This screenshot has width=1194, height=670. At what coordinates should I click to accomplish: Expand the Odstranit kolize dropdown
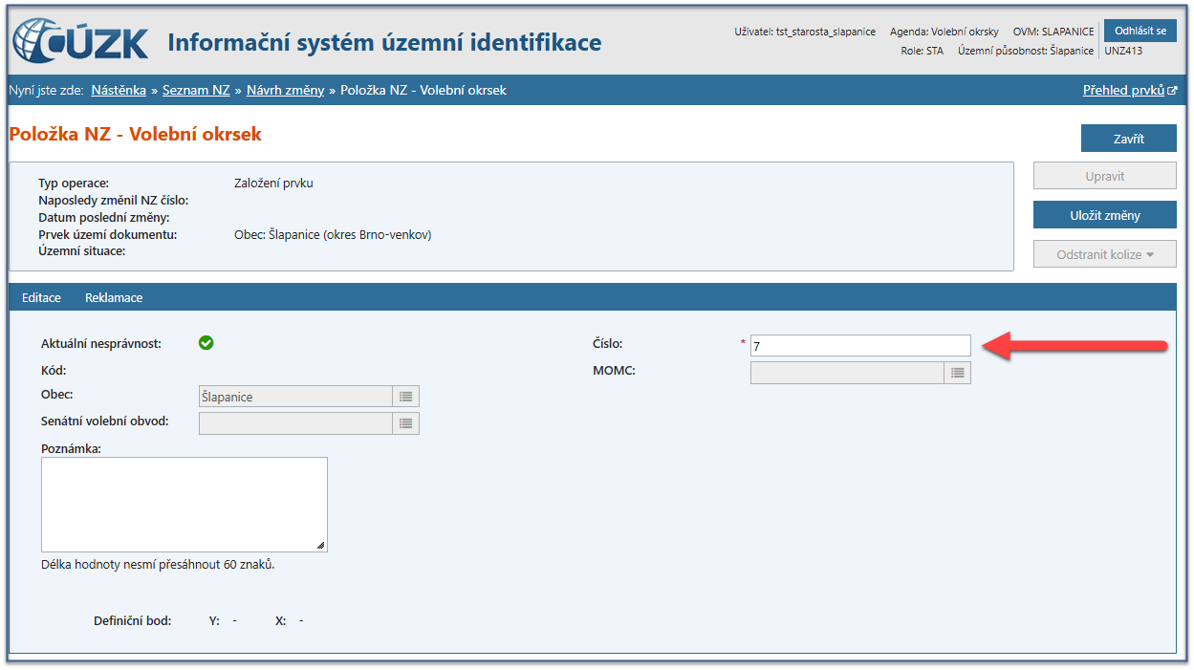click(1104, 254)
